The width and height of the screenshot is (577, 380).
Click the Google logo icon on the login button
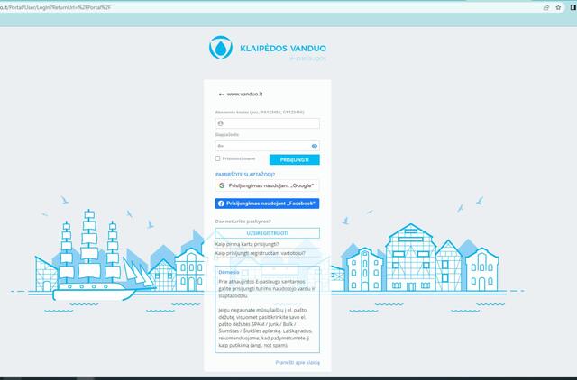click(222, 185)
